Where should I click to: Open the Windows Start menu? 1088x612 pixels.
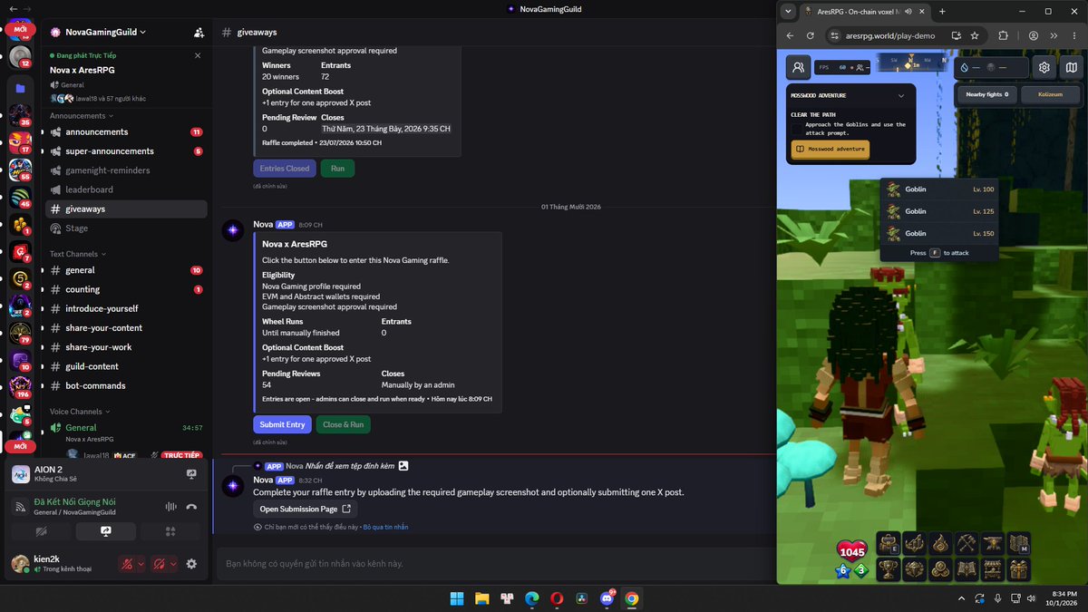click(457, 598)
